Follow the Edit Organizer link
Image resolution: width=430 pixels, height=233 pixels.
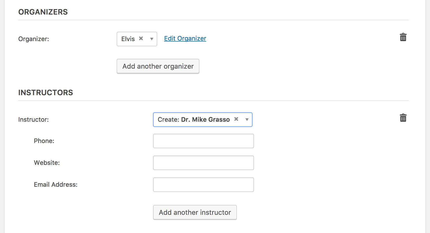point(185,38)
